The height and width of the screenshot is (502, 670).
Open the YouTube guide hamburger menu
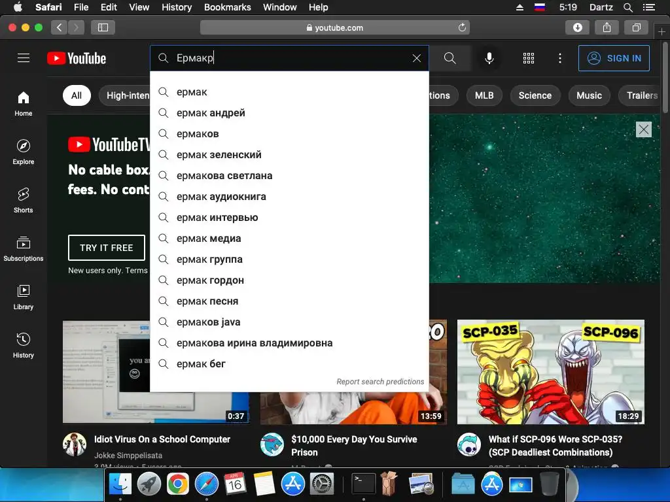point(24,58)
